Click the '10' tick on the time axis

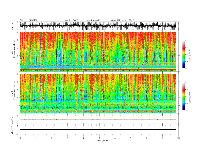178,138
